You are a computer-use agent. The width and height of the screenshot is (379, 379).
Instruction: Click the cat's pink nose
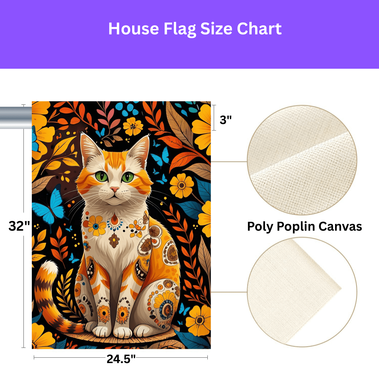point(114,189)
